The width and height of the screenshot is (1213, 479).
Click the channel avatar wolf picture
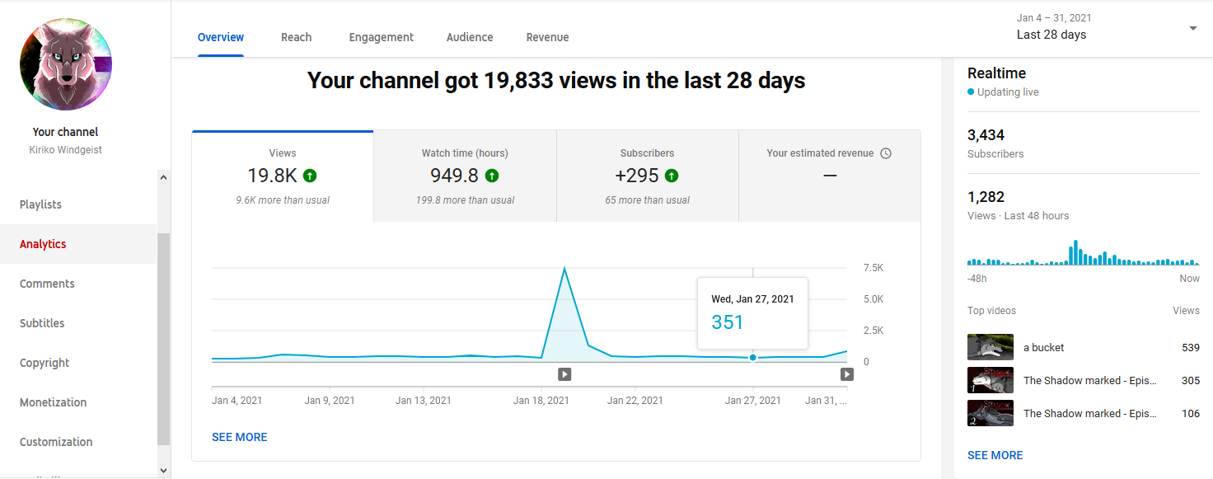click(x=66, y=65)
